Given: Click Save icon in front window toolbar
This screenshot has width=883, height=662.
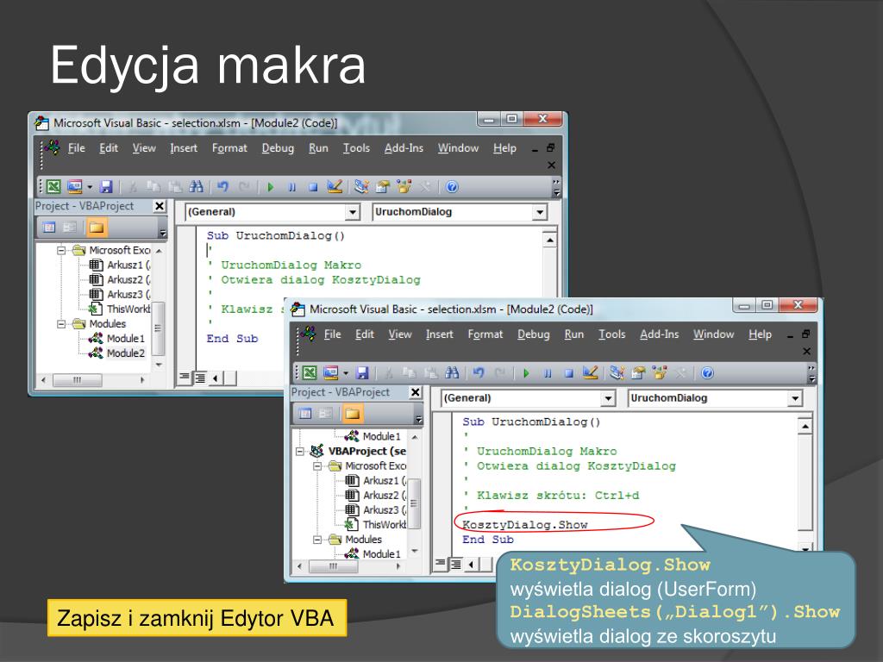Looking at the screenshot, I should click(362, 372).
